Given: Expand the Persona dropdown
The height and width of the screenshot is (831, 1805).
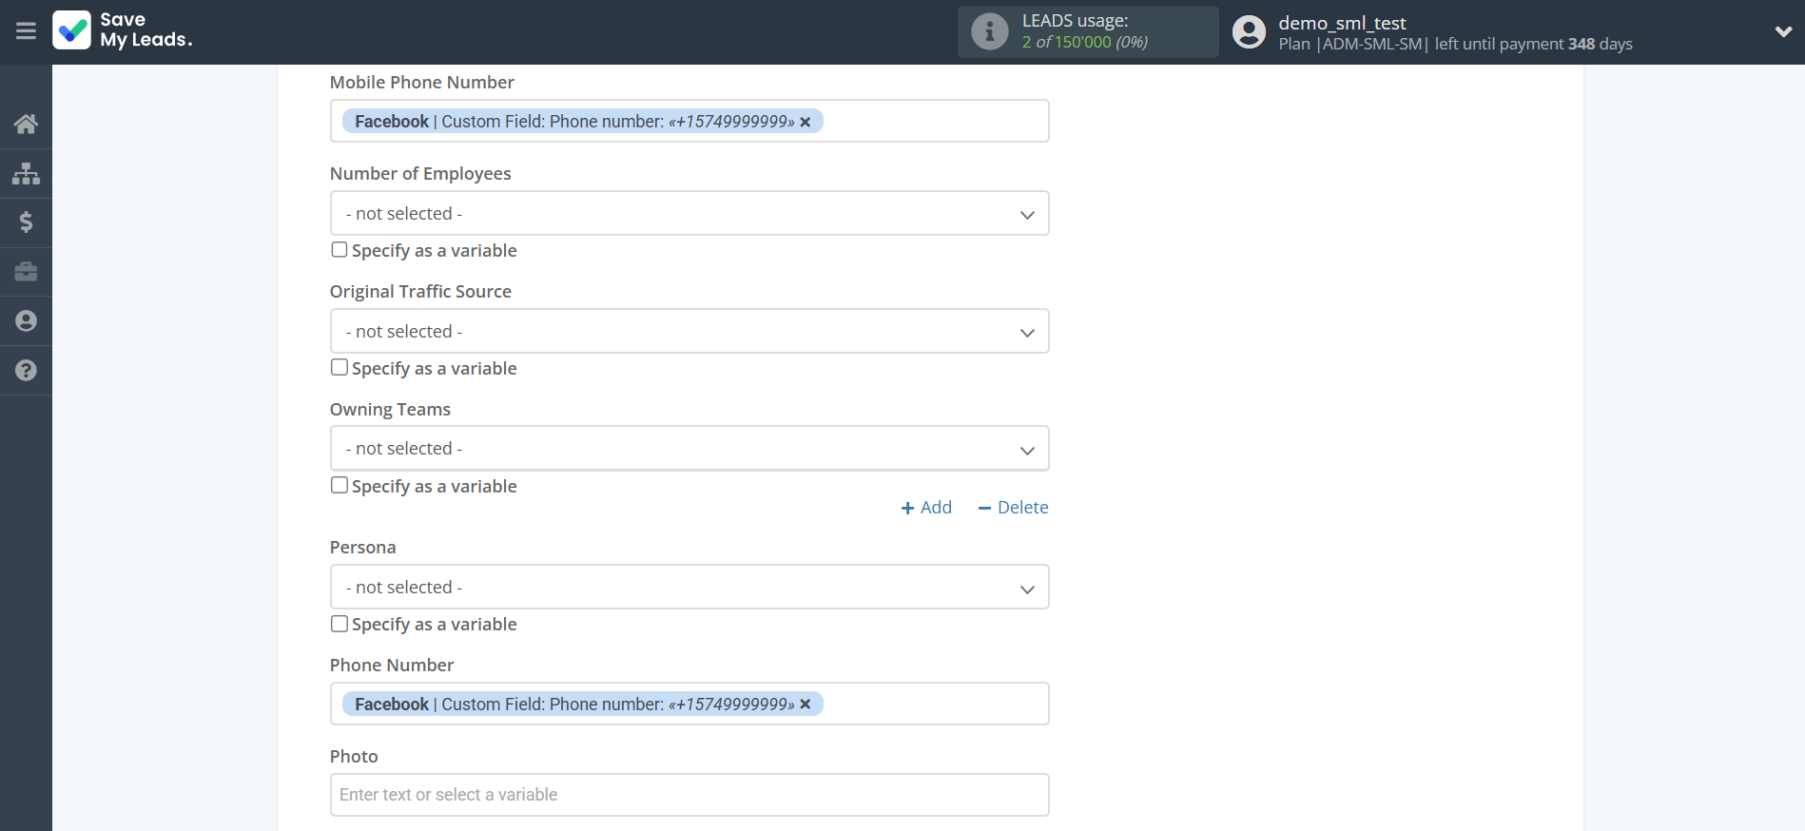Looking at the screenshot, I should tap(689, 588).
